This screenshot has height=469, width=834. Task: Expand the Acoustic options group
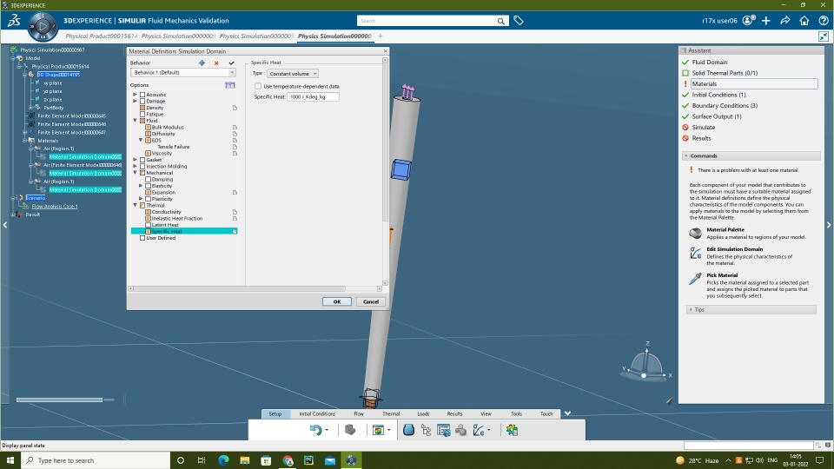click(x=135, y=95)
